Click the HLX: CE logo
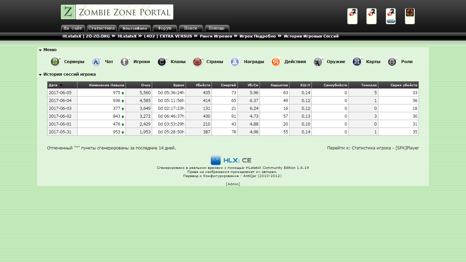 point(231,160)
